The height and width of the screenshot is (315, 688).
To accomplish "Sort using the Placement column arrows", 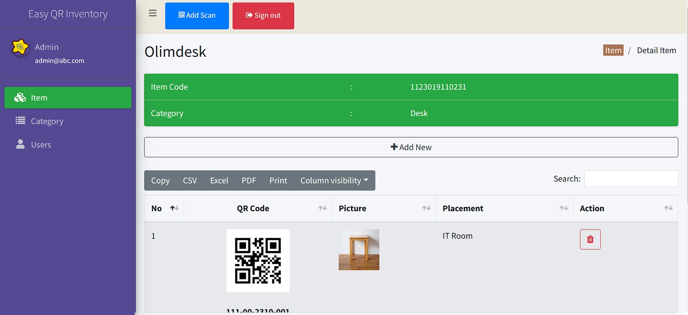I will [564, 208].
